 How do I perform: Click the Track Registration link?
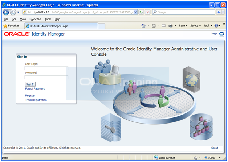coord(36,100)
